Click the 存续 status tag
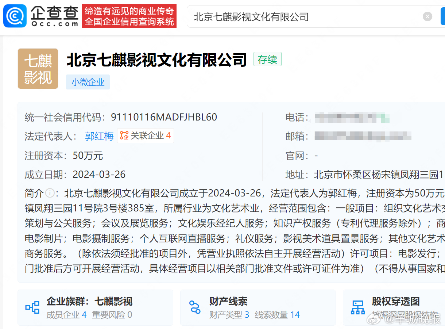The width and height of the screenshot is (445, 329). coord(267,59)
